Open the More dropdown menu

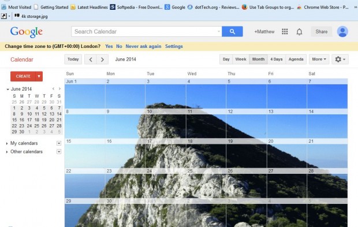click(319, 59)
